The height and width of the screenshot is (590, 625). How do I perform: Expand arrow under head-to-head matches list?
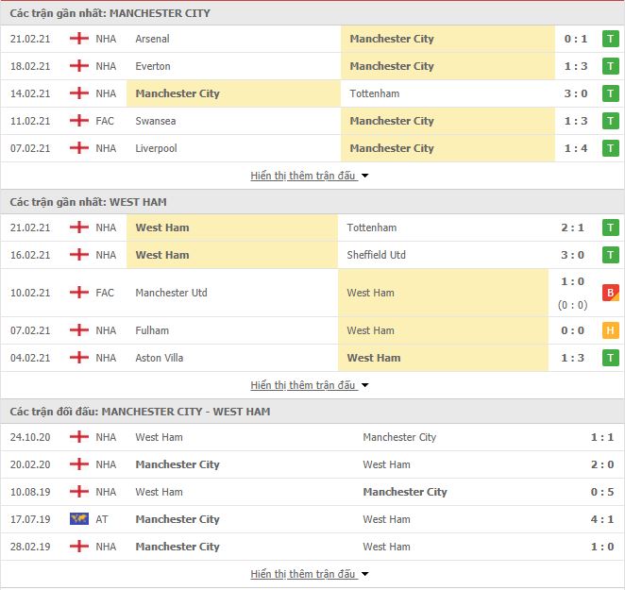tap(364, 574)
